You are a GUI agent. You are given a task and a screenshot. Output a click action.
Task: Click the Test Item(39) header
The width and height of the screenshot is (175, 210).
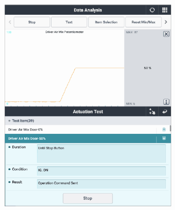(x=88, y=121)
